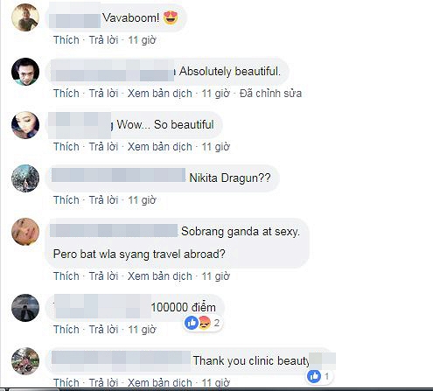The width and height of the screenshot is (433, 391).
Task: Like the Vavaboom comment via Thích
Action: 66,40
